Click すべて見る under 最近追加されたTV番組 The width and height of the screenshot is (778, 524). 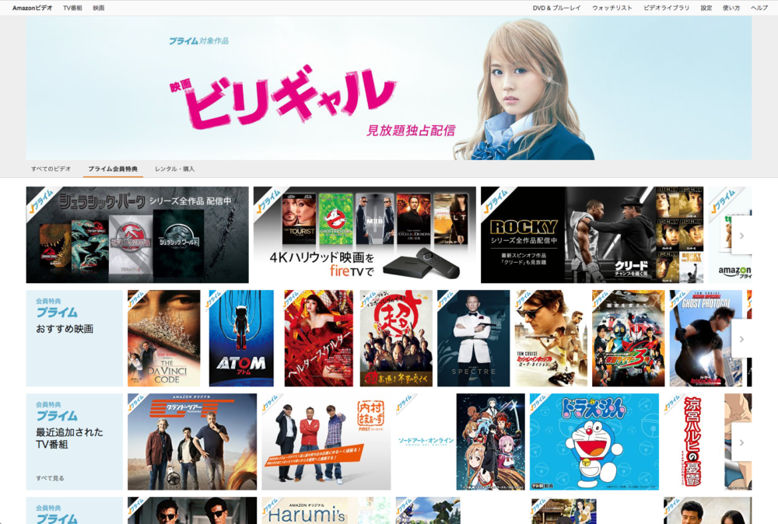click(x=50, y=478)
